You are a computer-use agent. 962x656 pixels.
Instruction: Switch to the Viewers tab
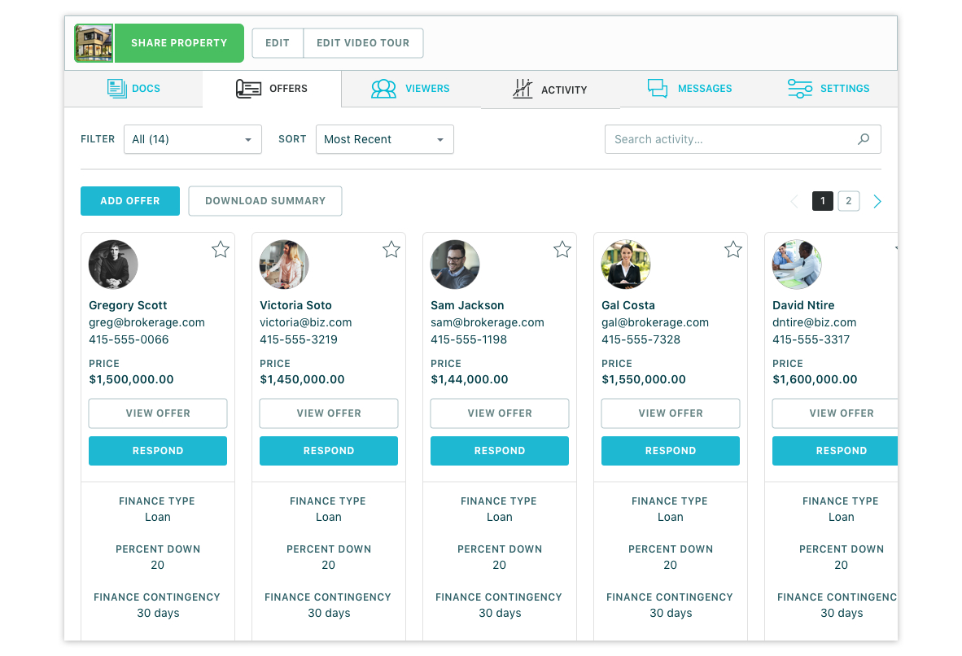411,89
